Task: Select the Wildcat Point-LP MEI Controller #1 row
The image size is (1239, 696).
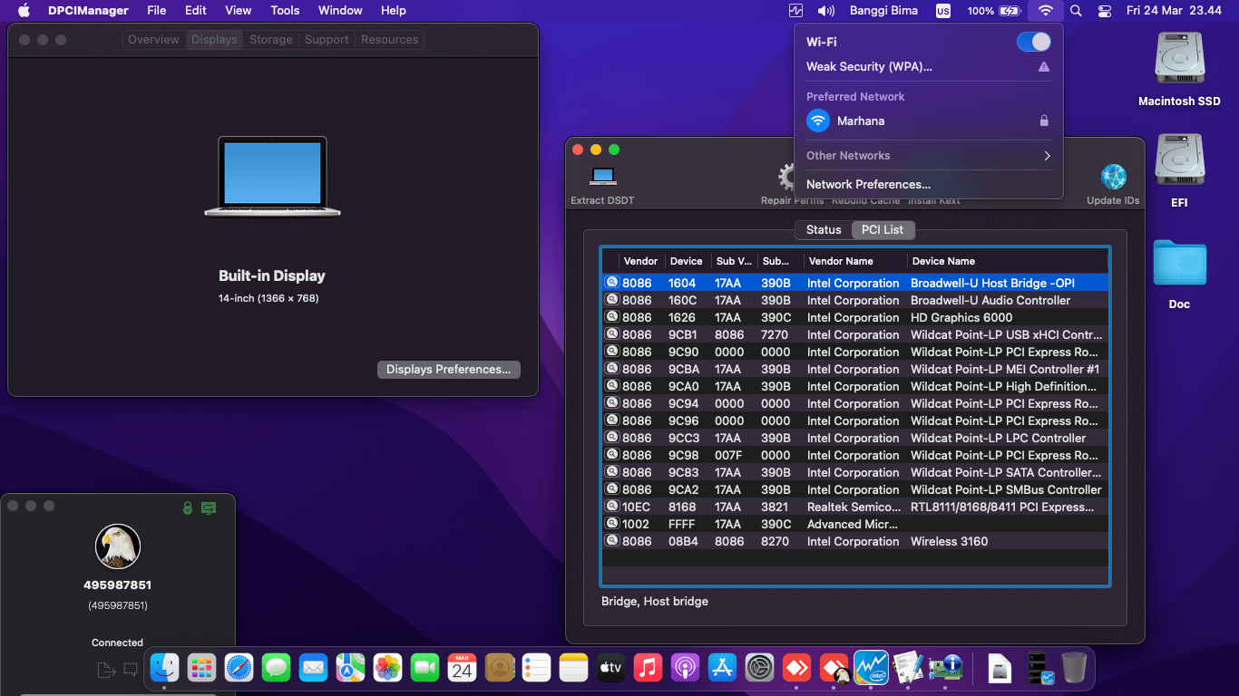Action: tap(855, 369)
